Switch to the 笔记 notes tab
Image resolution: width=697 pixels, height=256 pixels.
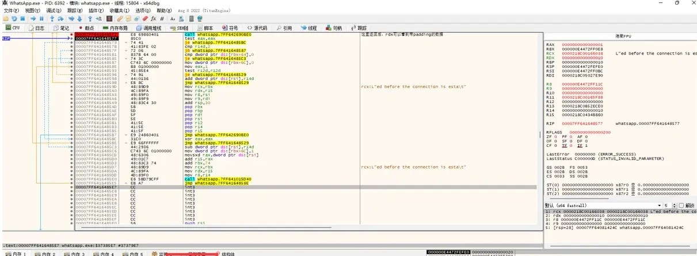[x=61, y=28]
